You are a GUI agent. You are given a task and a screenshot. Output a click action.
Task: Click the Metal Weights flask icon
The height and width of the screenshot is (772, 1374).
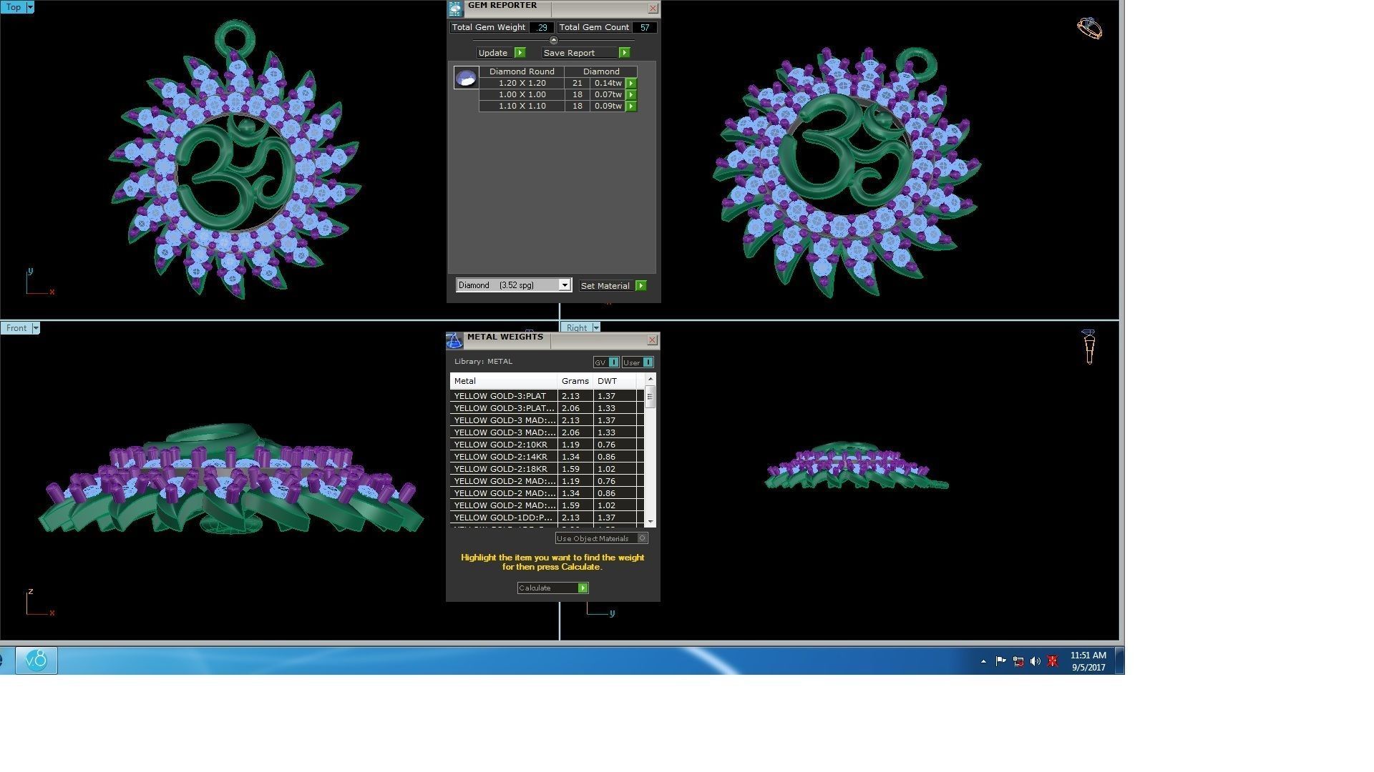(x=454, y=341)
